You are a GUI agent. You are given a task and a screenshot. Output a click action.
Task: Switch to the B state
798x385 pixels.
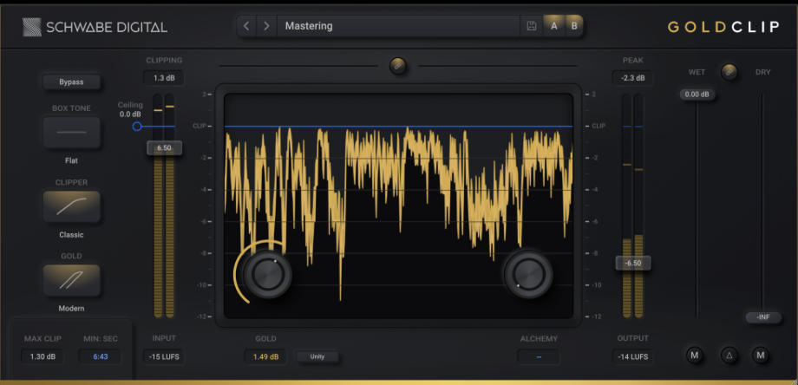[574, 26]
